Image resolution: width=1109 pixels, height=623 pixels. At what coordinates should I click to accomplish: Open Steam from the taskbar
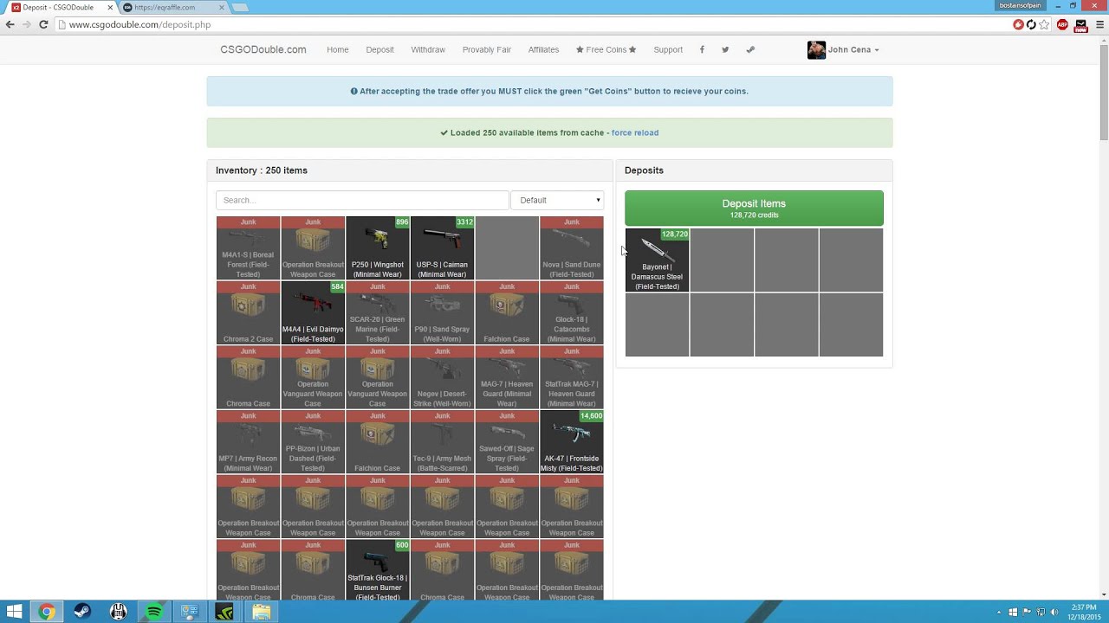click(x=82, y=612)
